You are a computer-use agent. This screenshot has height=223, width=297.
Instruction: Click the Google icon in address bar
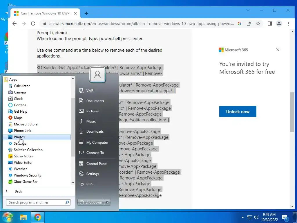pyautogui.click(x=240, y=24)
